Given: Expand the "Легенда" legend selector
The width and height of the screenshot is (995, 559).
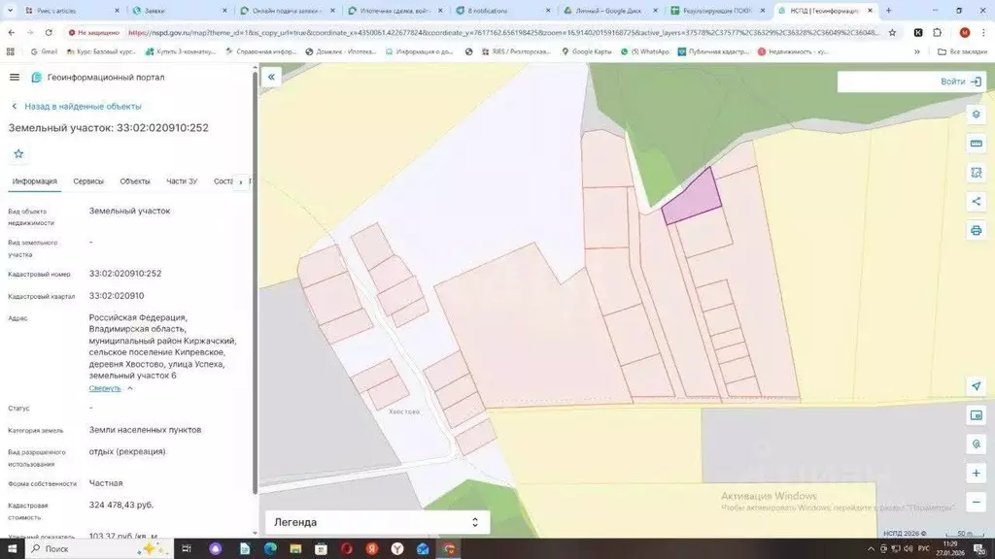Looking at the screenshot, I should 377,522.
